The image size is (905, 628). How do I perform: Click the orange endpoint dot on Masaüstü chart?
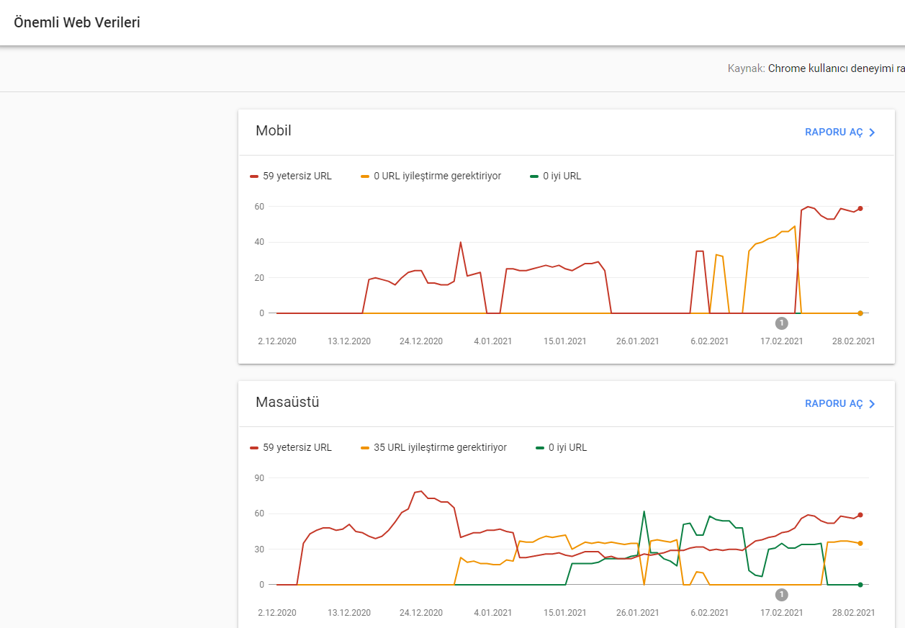(860, 543)
